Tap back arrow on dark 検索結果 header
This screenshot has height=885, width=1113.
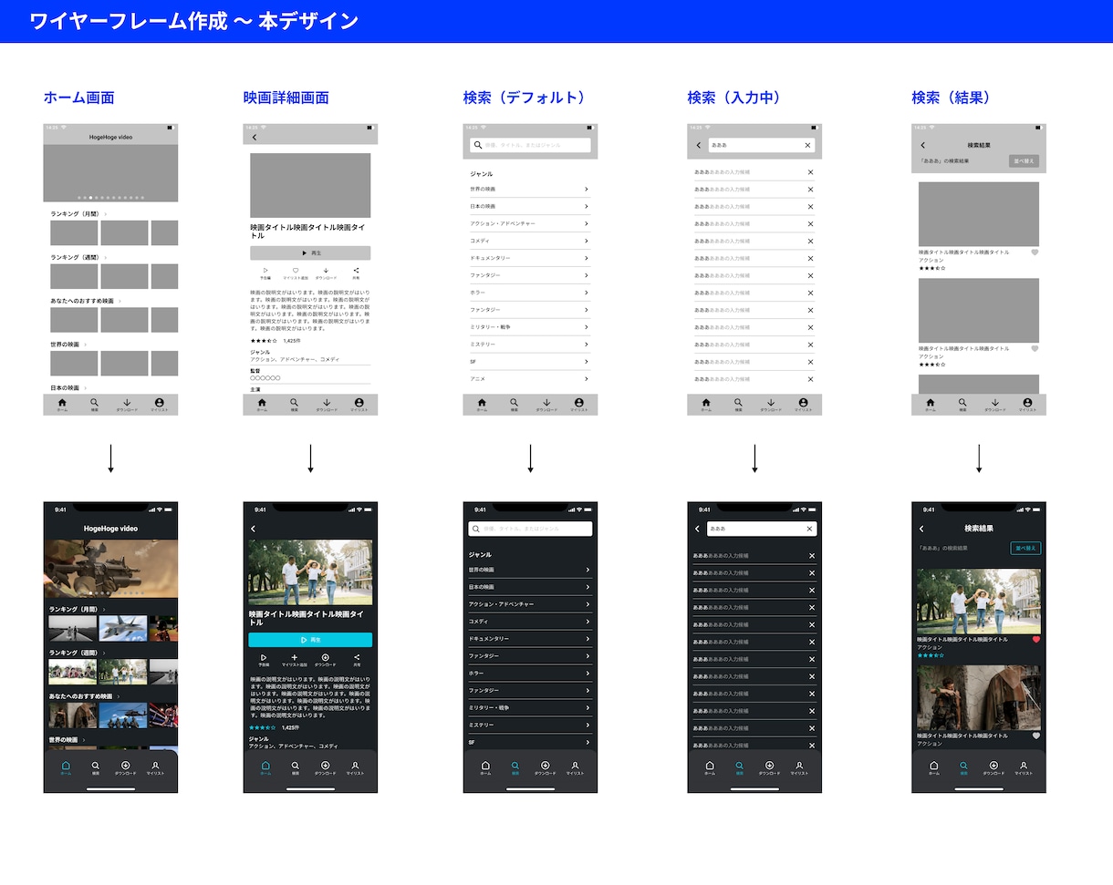click(921, 529)
